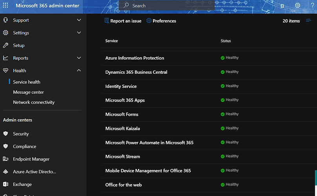Click the Setup wrench icon

click(5, 45)
